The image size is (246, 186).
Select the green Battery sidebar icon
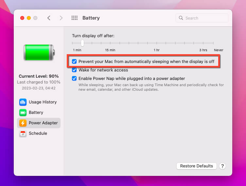pyautogui.click(x=23, y=113)
